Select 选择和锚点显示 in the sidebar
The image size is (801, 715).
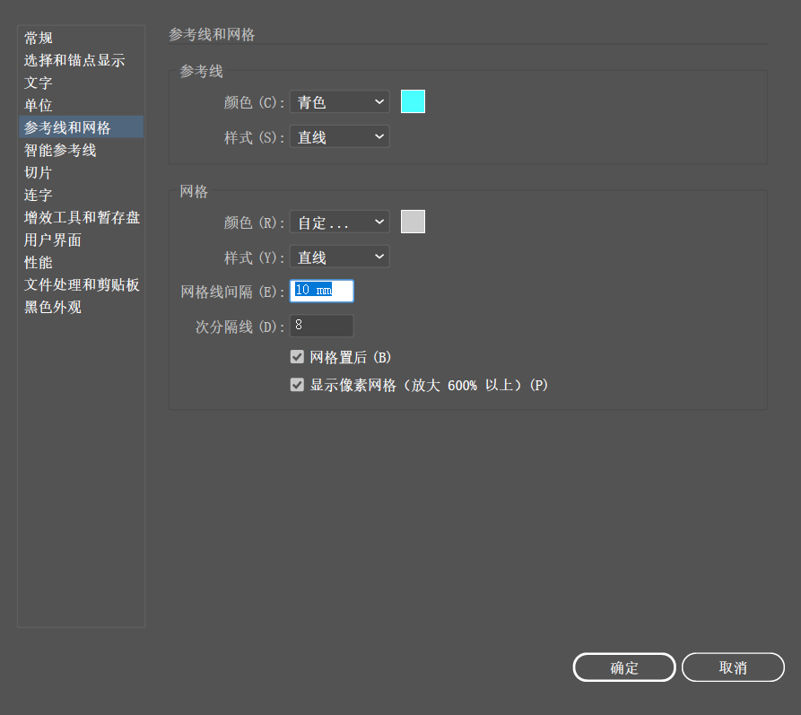74,60
